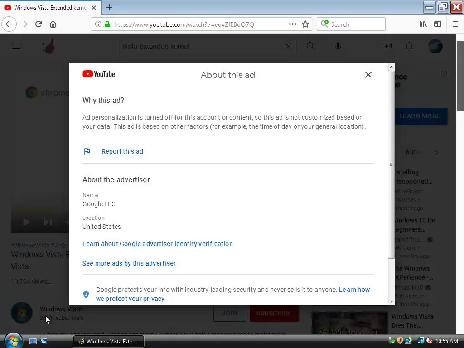Viewport: 464px width, 348px height.
Task: Click the green connection padlock icon
Action: [107, 24]
